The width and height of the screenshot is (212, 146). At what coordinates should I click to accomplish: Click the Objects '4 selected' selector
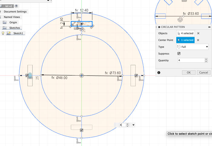pyautogui.click(x=185, y=33)
